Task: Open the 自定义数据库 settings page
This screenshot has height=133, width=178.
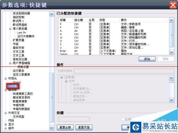Action: pyautogui.click(x=21, y=75)
